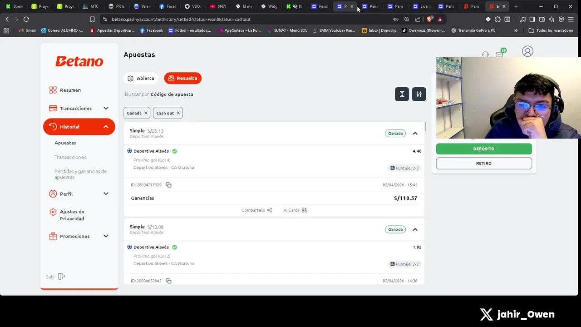This screenshot has width=581, height=327.
Task: Collapse the S/10.00 Simple bet card
Action: [x=415, y=229]
